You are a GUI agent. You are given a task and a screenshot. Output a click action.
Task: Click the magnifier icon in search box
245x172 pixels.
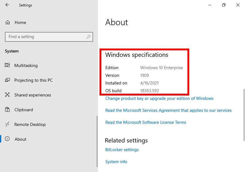coord(89,37)
